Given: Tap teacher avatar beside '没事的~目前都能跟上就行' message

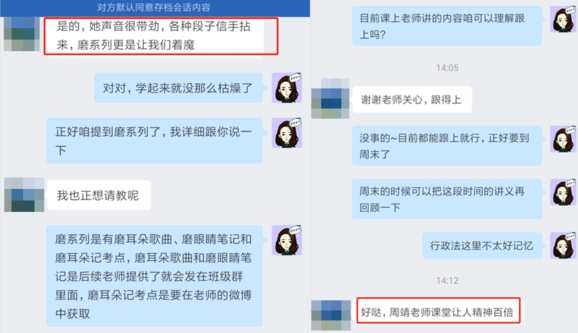Looking at the screenshot, I should (x=564, y=139).
